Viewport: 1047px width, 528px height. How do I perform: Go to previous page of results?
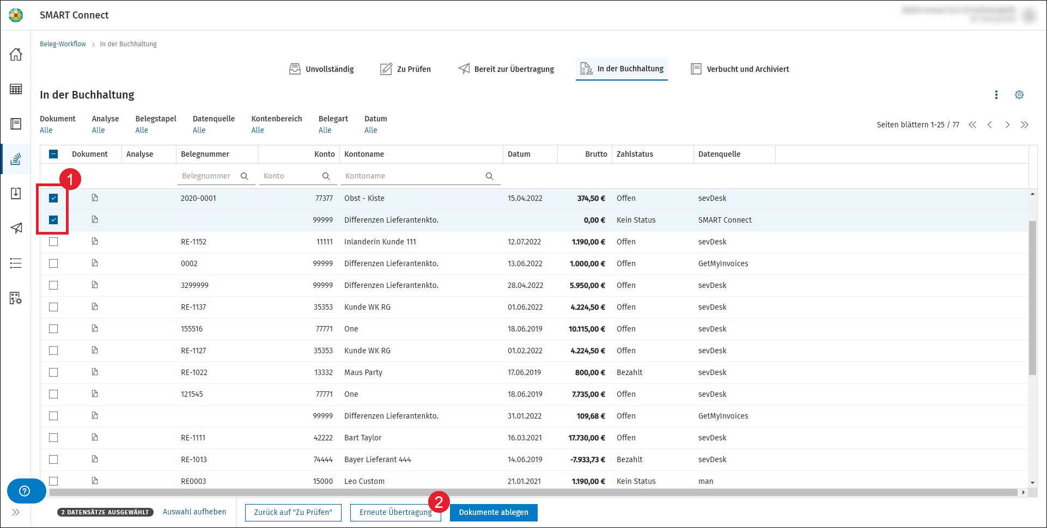990,125
